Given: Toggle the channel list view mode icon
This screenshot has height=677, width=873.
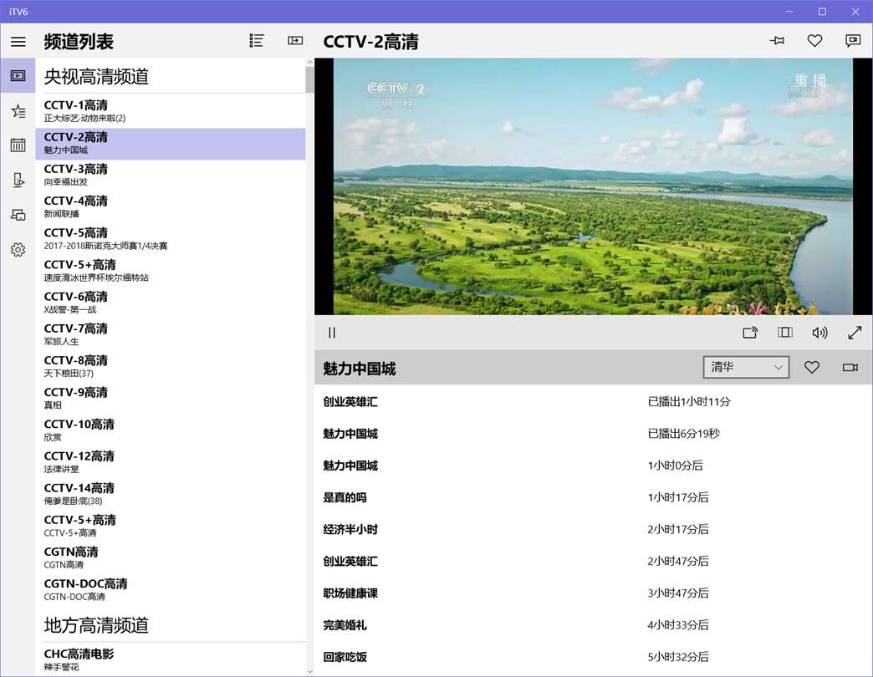Looking at the screenshot, I should pyautogui.click(x=256, y=41).
